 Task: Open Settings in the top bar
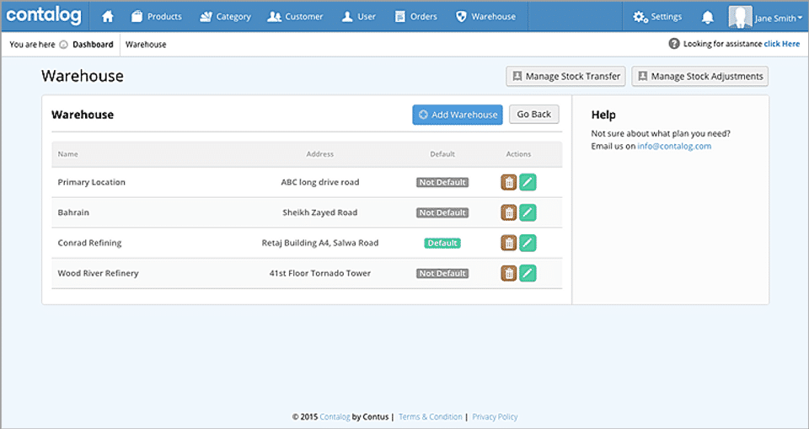click(657, 17)
